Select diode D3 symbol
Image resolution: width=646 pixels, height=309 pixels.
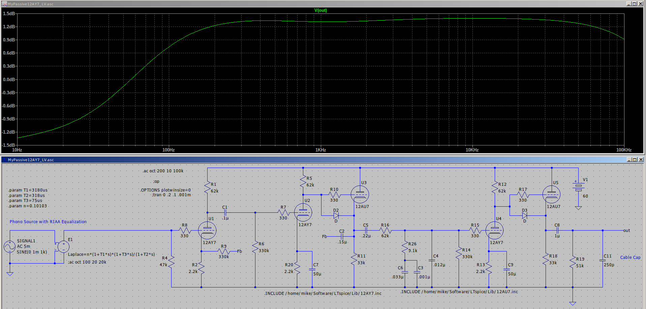click(x=524, y=215)
